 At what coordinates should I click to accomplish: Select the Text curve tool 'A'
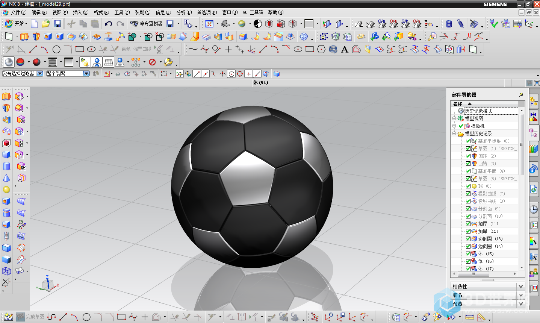[x=345, y=49]
